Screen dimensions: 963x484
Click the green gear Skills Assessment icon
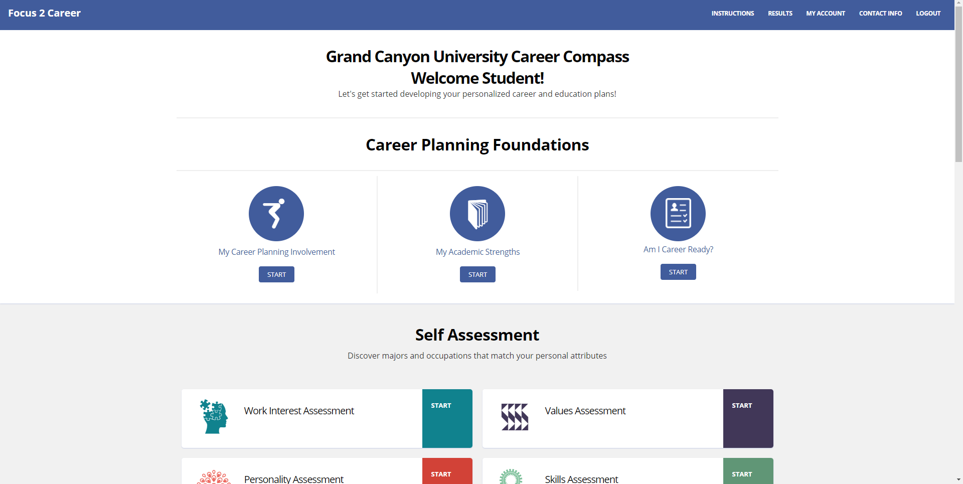511,476
